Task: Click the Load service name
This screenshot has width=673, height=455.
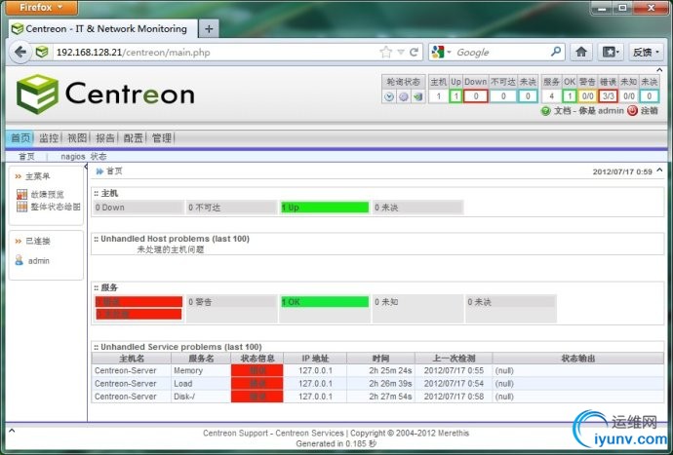Action: click(182, 383)
